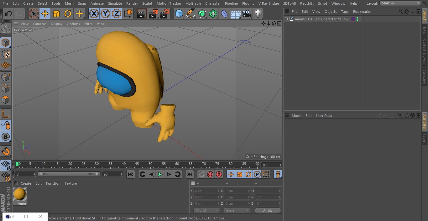Open the Scale mode dropdown
The image size is (428, 221).
tap(237, 210)
